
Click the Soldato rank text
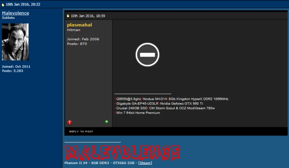pyautogui.click(x=8, y=18)
